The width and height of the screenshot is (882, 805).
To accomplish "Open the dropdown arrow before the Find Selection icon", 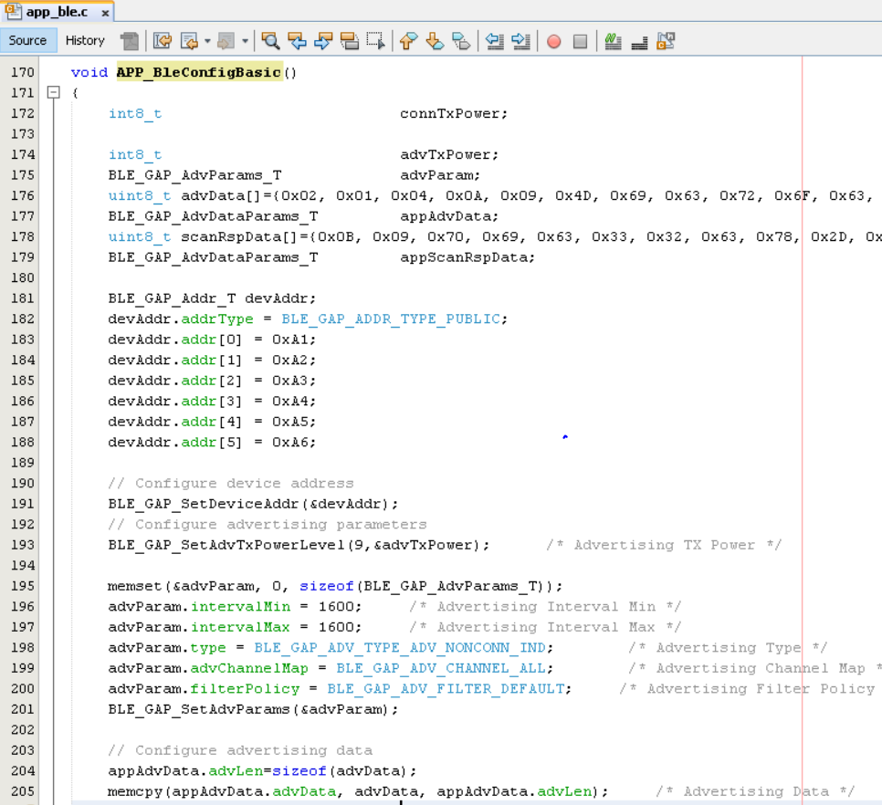I will coord(246,41).
